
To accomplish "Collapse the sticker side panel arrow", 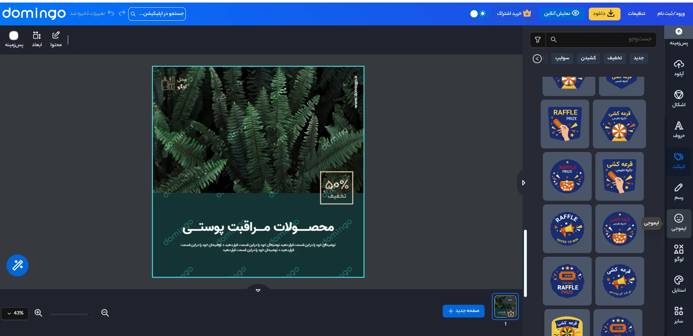I will (523, 183).
